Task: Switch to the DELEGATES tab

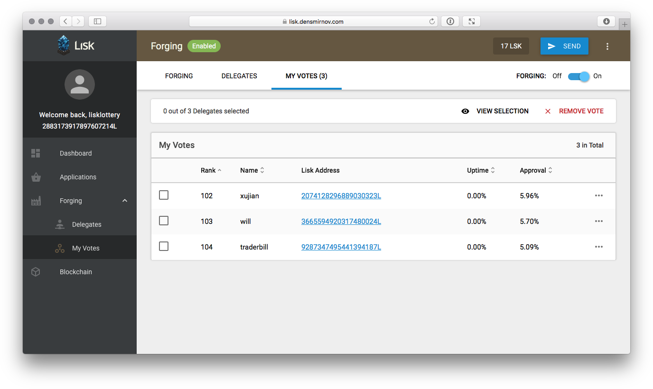Action: tap(239, 76)
